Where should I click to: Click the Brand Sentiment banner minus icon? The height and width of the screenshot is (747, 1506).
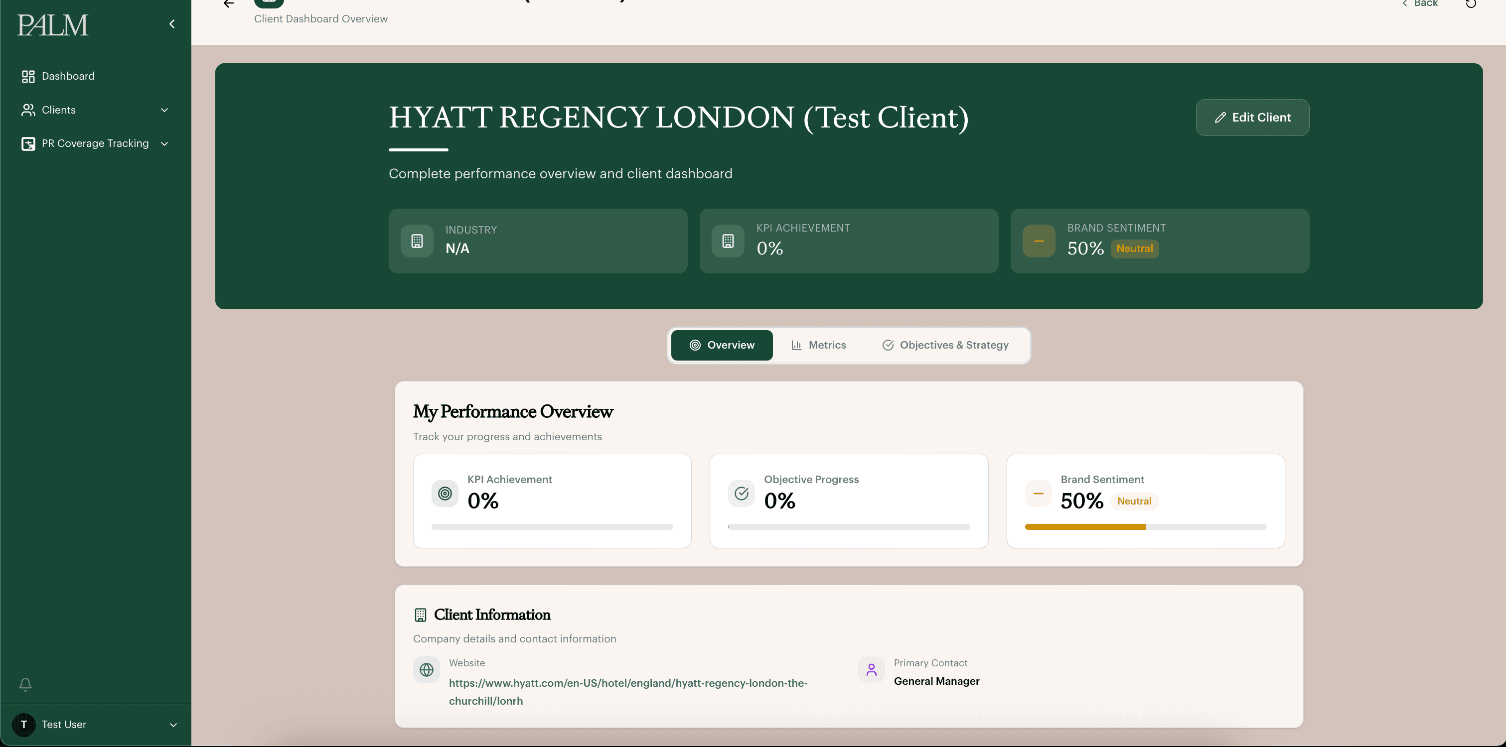point(1039,241)
